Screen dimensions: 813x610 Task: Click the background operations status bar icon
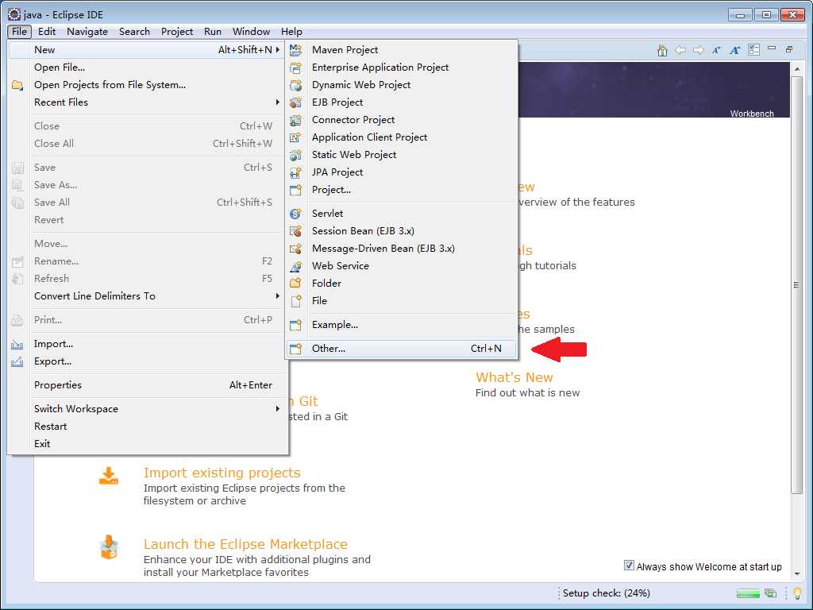(x=770, y=593)
